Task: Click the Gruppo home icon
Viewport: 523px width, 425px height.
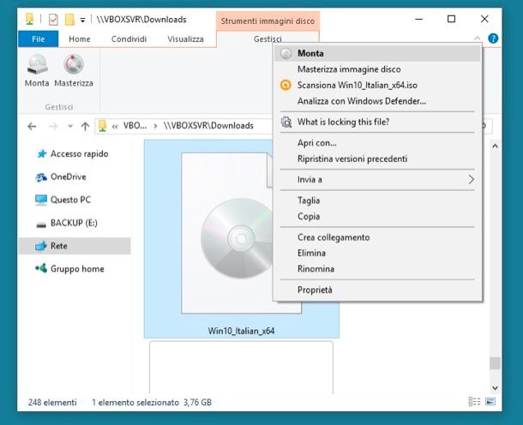Action: coord(41,268)
